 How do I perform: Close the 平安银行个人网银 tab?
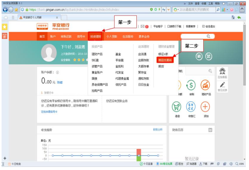coord(57,18)
